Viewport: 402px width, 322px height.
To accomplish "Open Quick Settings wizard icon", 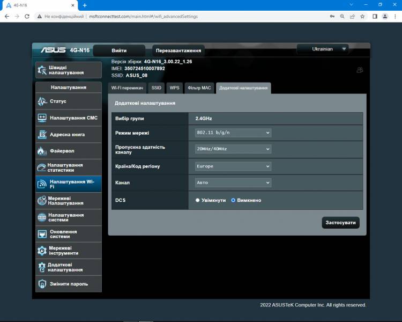I will [x=42, y=70].
